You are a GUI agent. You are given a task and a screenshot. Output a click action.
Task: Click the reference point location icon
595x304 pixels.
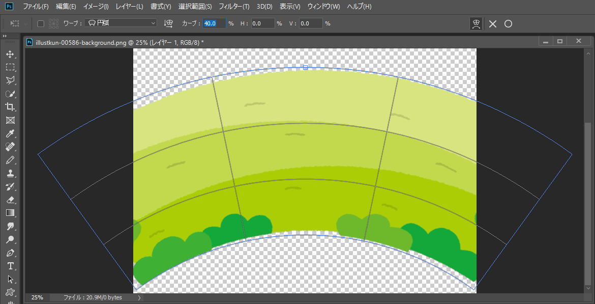pos(53,23)
